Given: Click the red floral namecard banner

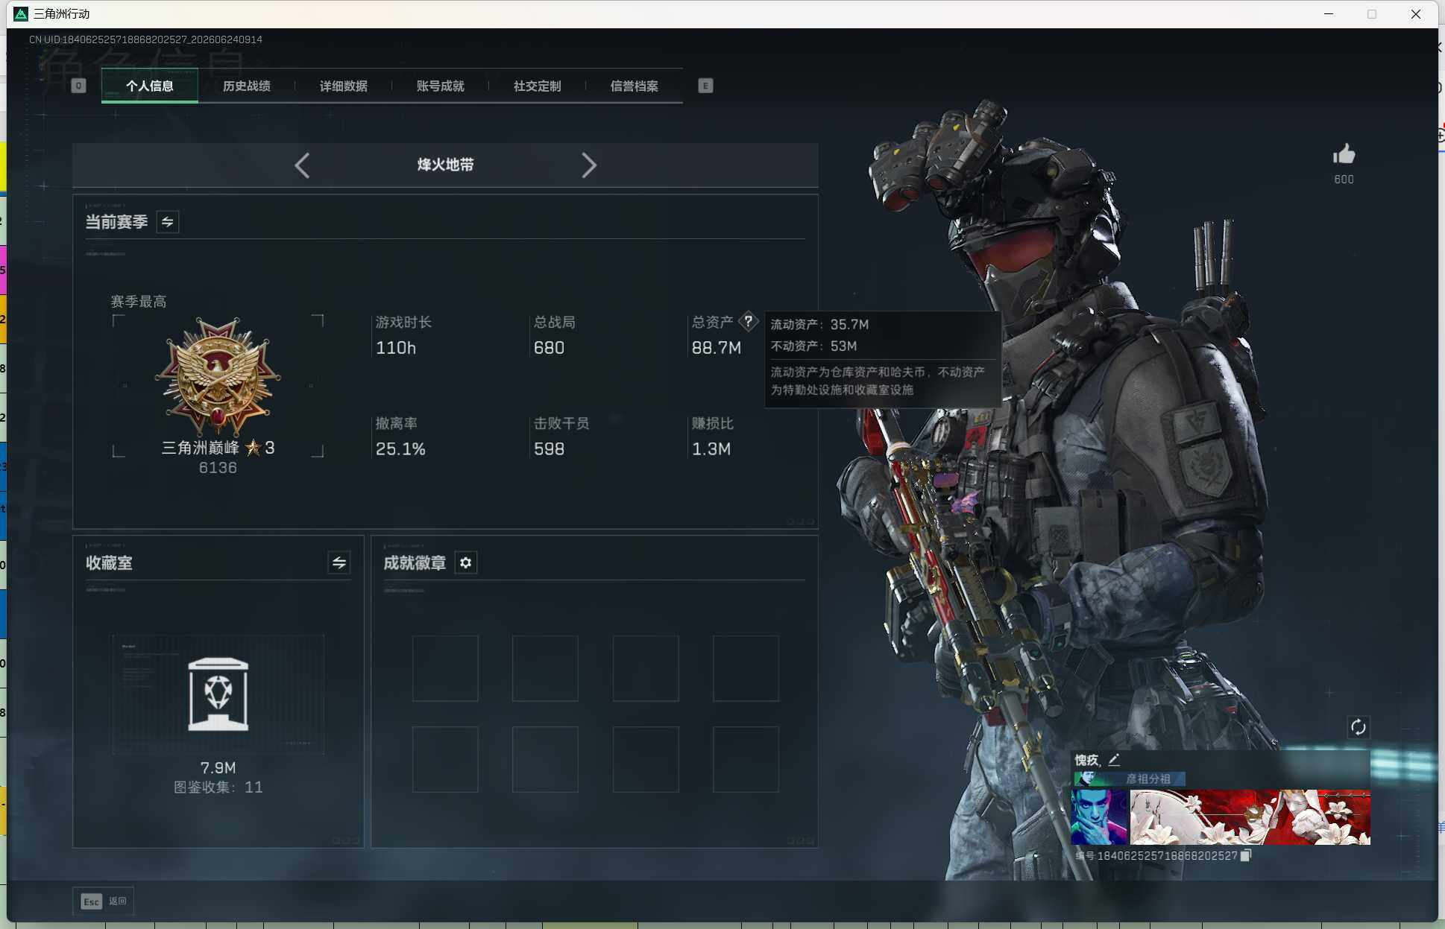Looking at the screenshot, I should (1250, 817).
